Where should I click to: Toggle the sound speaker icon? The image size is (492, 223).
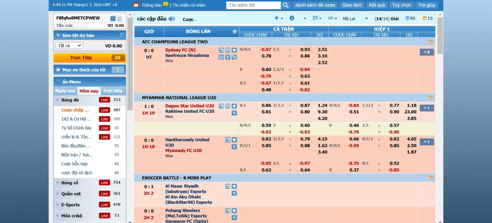point(171,19)
